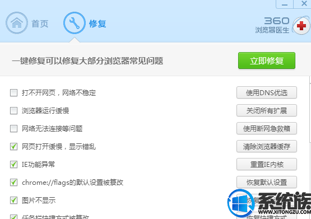This screenshot has width=311, height=219.
Task: Click the home icon in the header
Action: coord(17,23)
